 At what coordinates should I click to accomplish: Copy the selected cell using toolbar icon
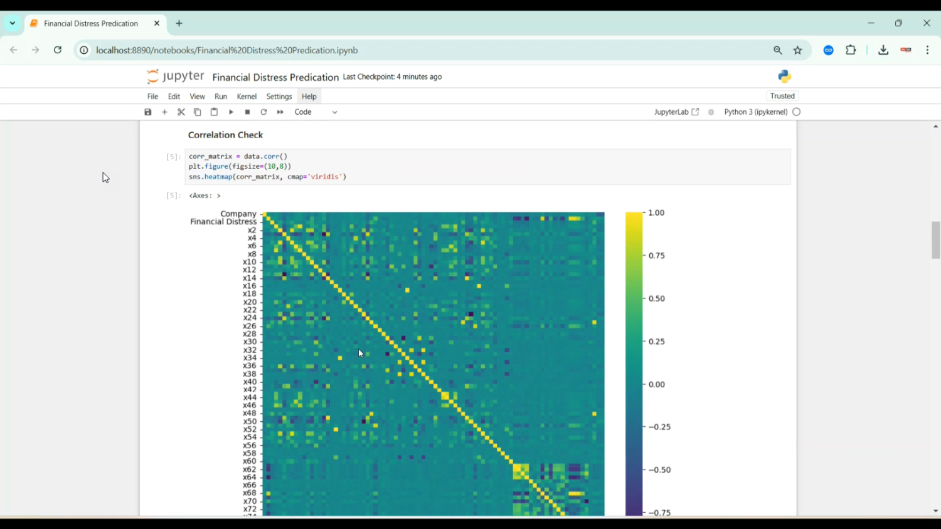[x=198, y=112]
